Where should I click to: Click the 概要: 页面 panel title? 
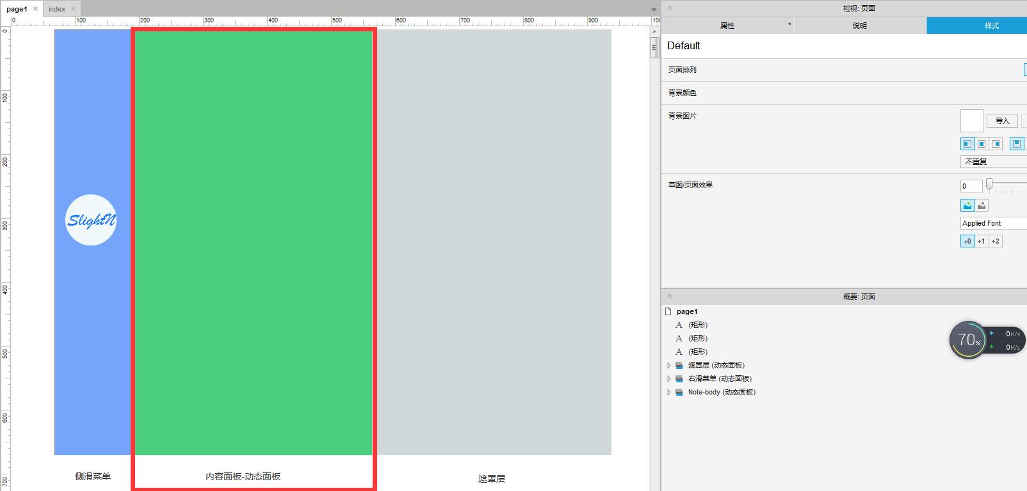pos(859,297)
